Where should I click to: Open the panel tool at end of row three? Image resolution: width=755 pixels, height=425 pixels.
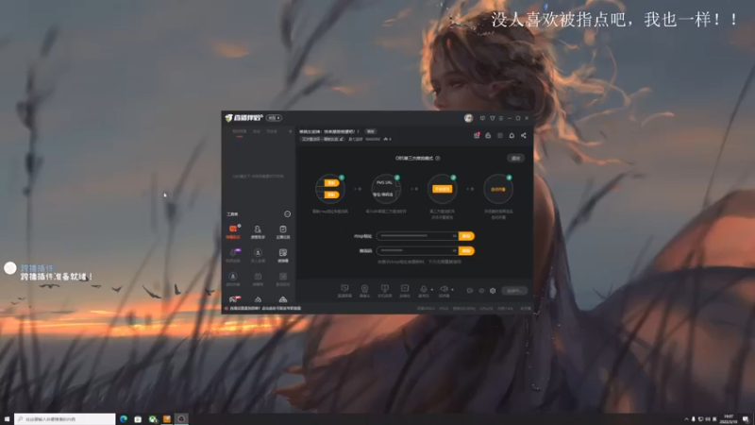tap(282, 279)
